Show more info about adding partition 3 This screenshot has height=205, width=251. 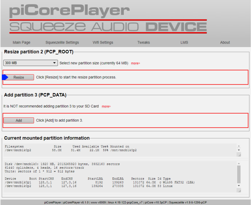click(106, 106)
